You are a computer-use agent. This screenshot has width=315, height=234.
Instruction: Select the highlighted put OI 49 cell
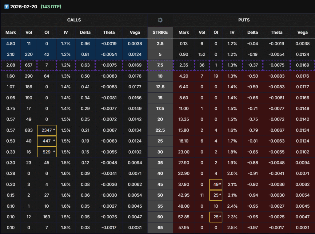click(x=216, y=184)
